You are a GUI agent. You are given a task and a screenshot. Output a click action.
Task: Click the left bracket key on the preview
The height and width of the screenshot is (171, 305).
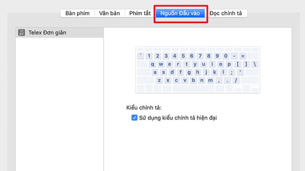238,64
